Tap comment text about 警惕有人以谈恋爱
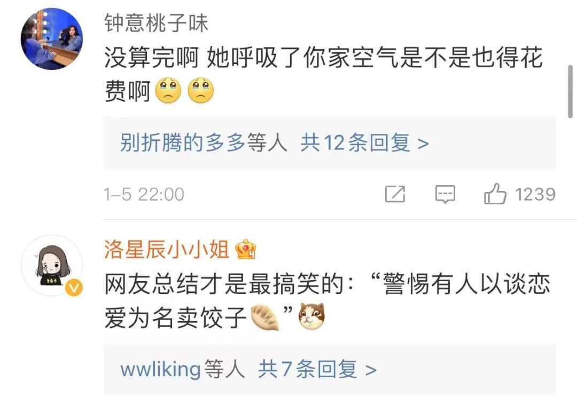The width and height of the screenshot is (577, 406). (328, 300)
